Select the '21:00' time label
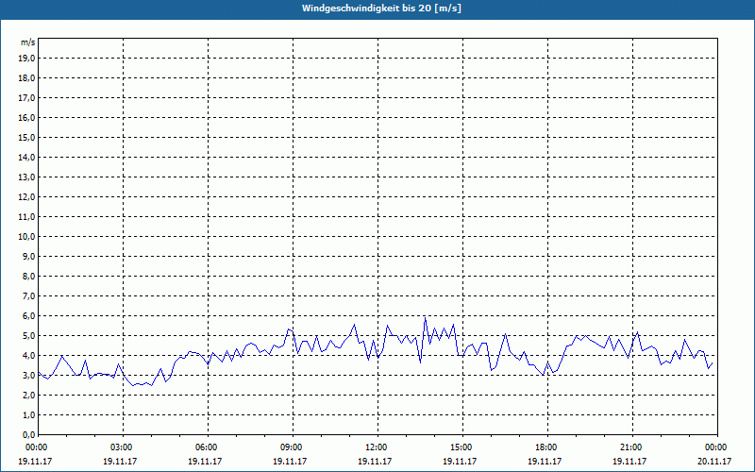 click(x=632, y=447)
